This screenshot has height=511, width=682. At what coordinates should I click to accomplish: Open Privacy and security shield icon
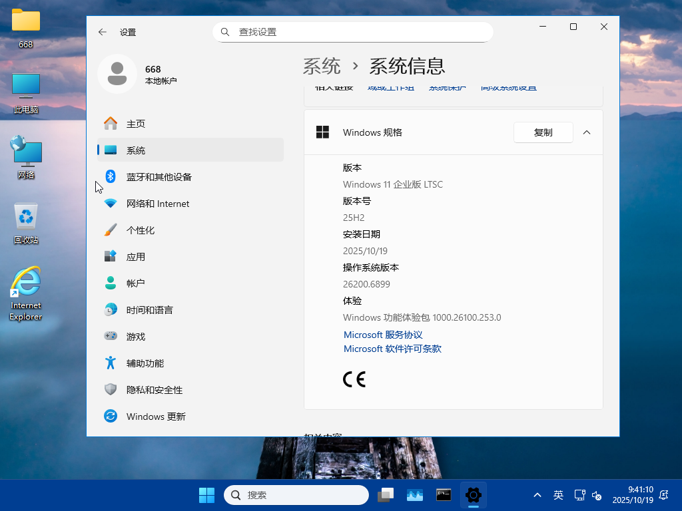click(x=111, y=390)
